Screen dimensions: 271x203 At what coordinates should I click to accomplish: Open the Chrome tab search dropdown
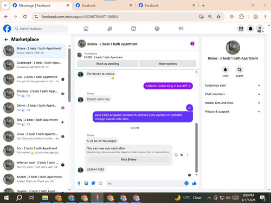tap(5, 5)
